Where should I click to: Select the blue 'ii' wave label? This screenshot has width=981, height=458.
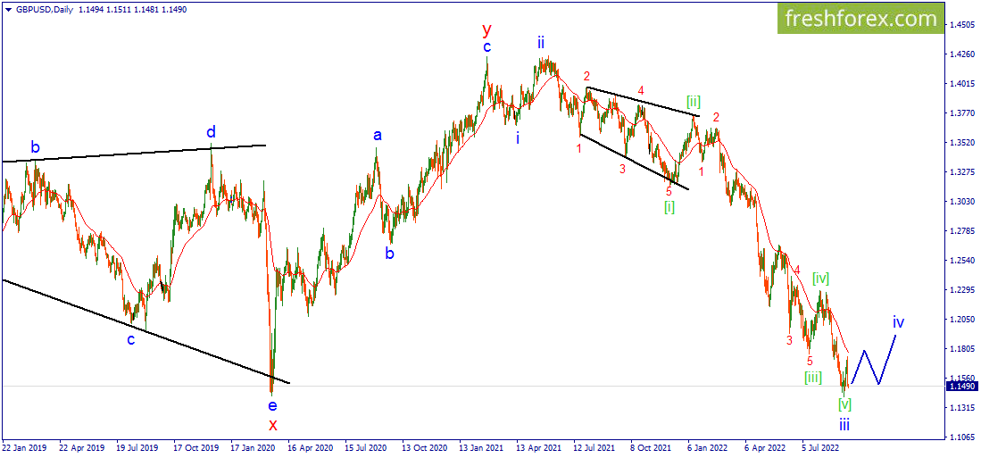coord(541,43)
